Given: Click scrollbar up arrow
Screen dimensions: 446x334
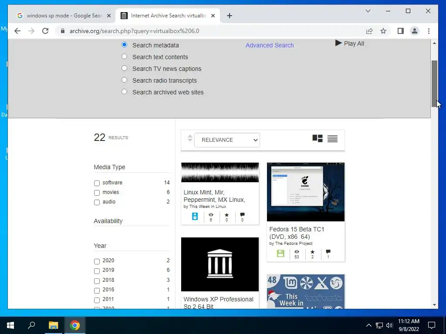Looking at the screenshot, I should coord(434,43).
